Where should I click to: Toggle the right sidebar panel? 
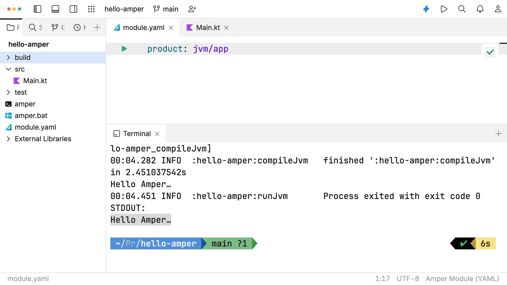tap(73, 9)
